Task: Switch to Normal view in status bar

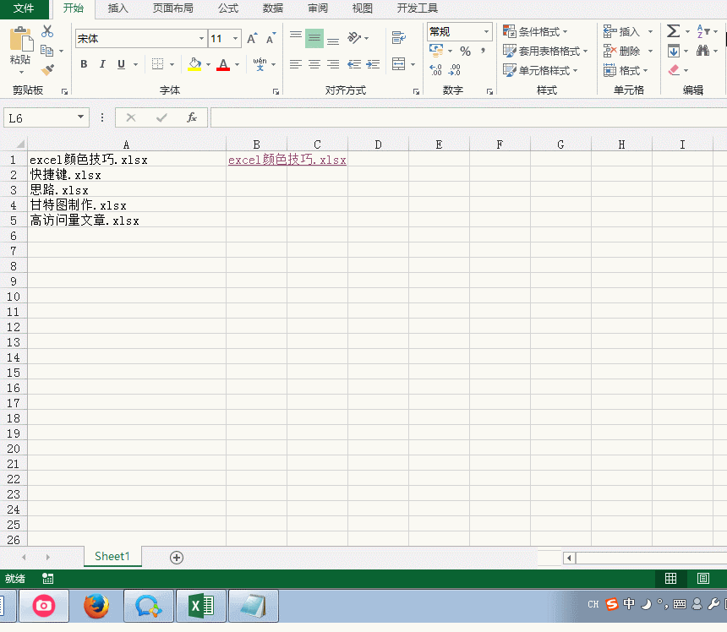Action: point(670,578)
